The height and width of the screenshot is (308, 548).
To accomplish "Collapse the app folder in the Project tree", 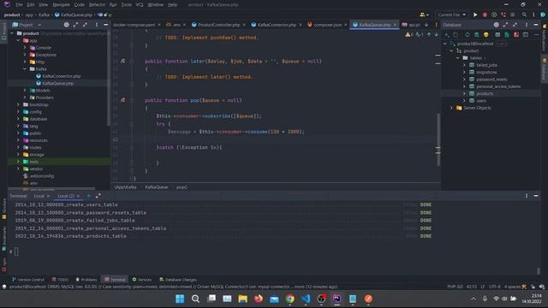I will coord(18,40).
